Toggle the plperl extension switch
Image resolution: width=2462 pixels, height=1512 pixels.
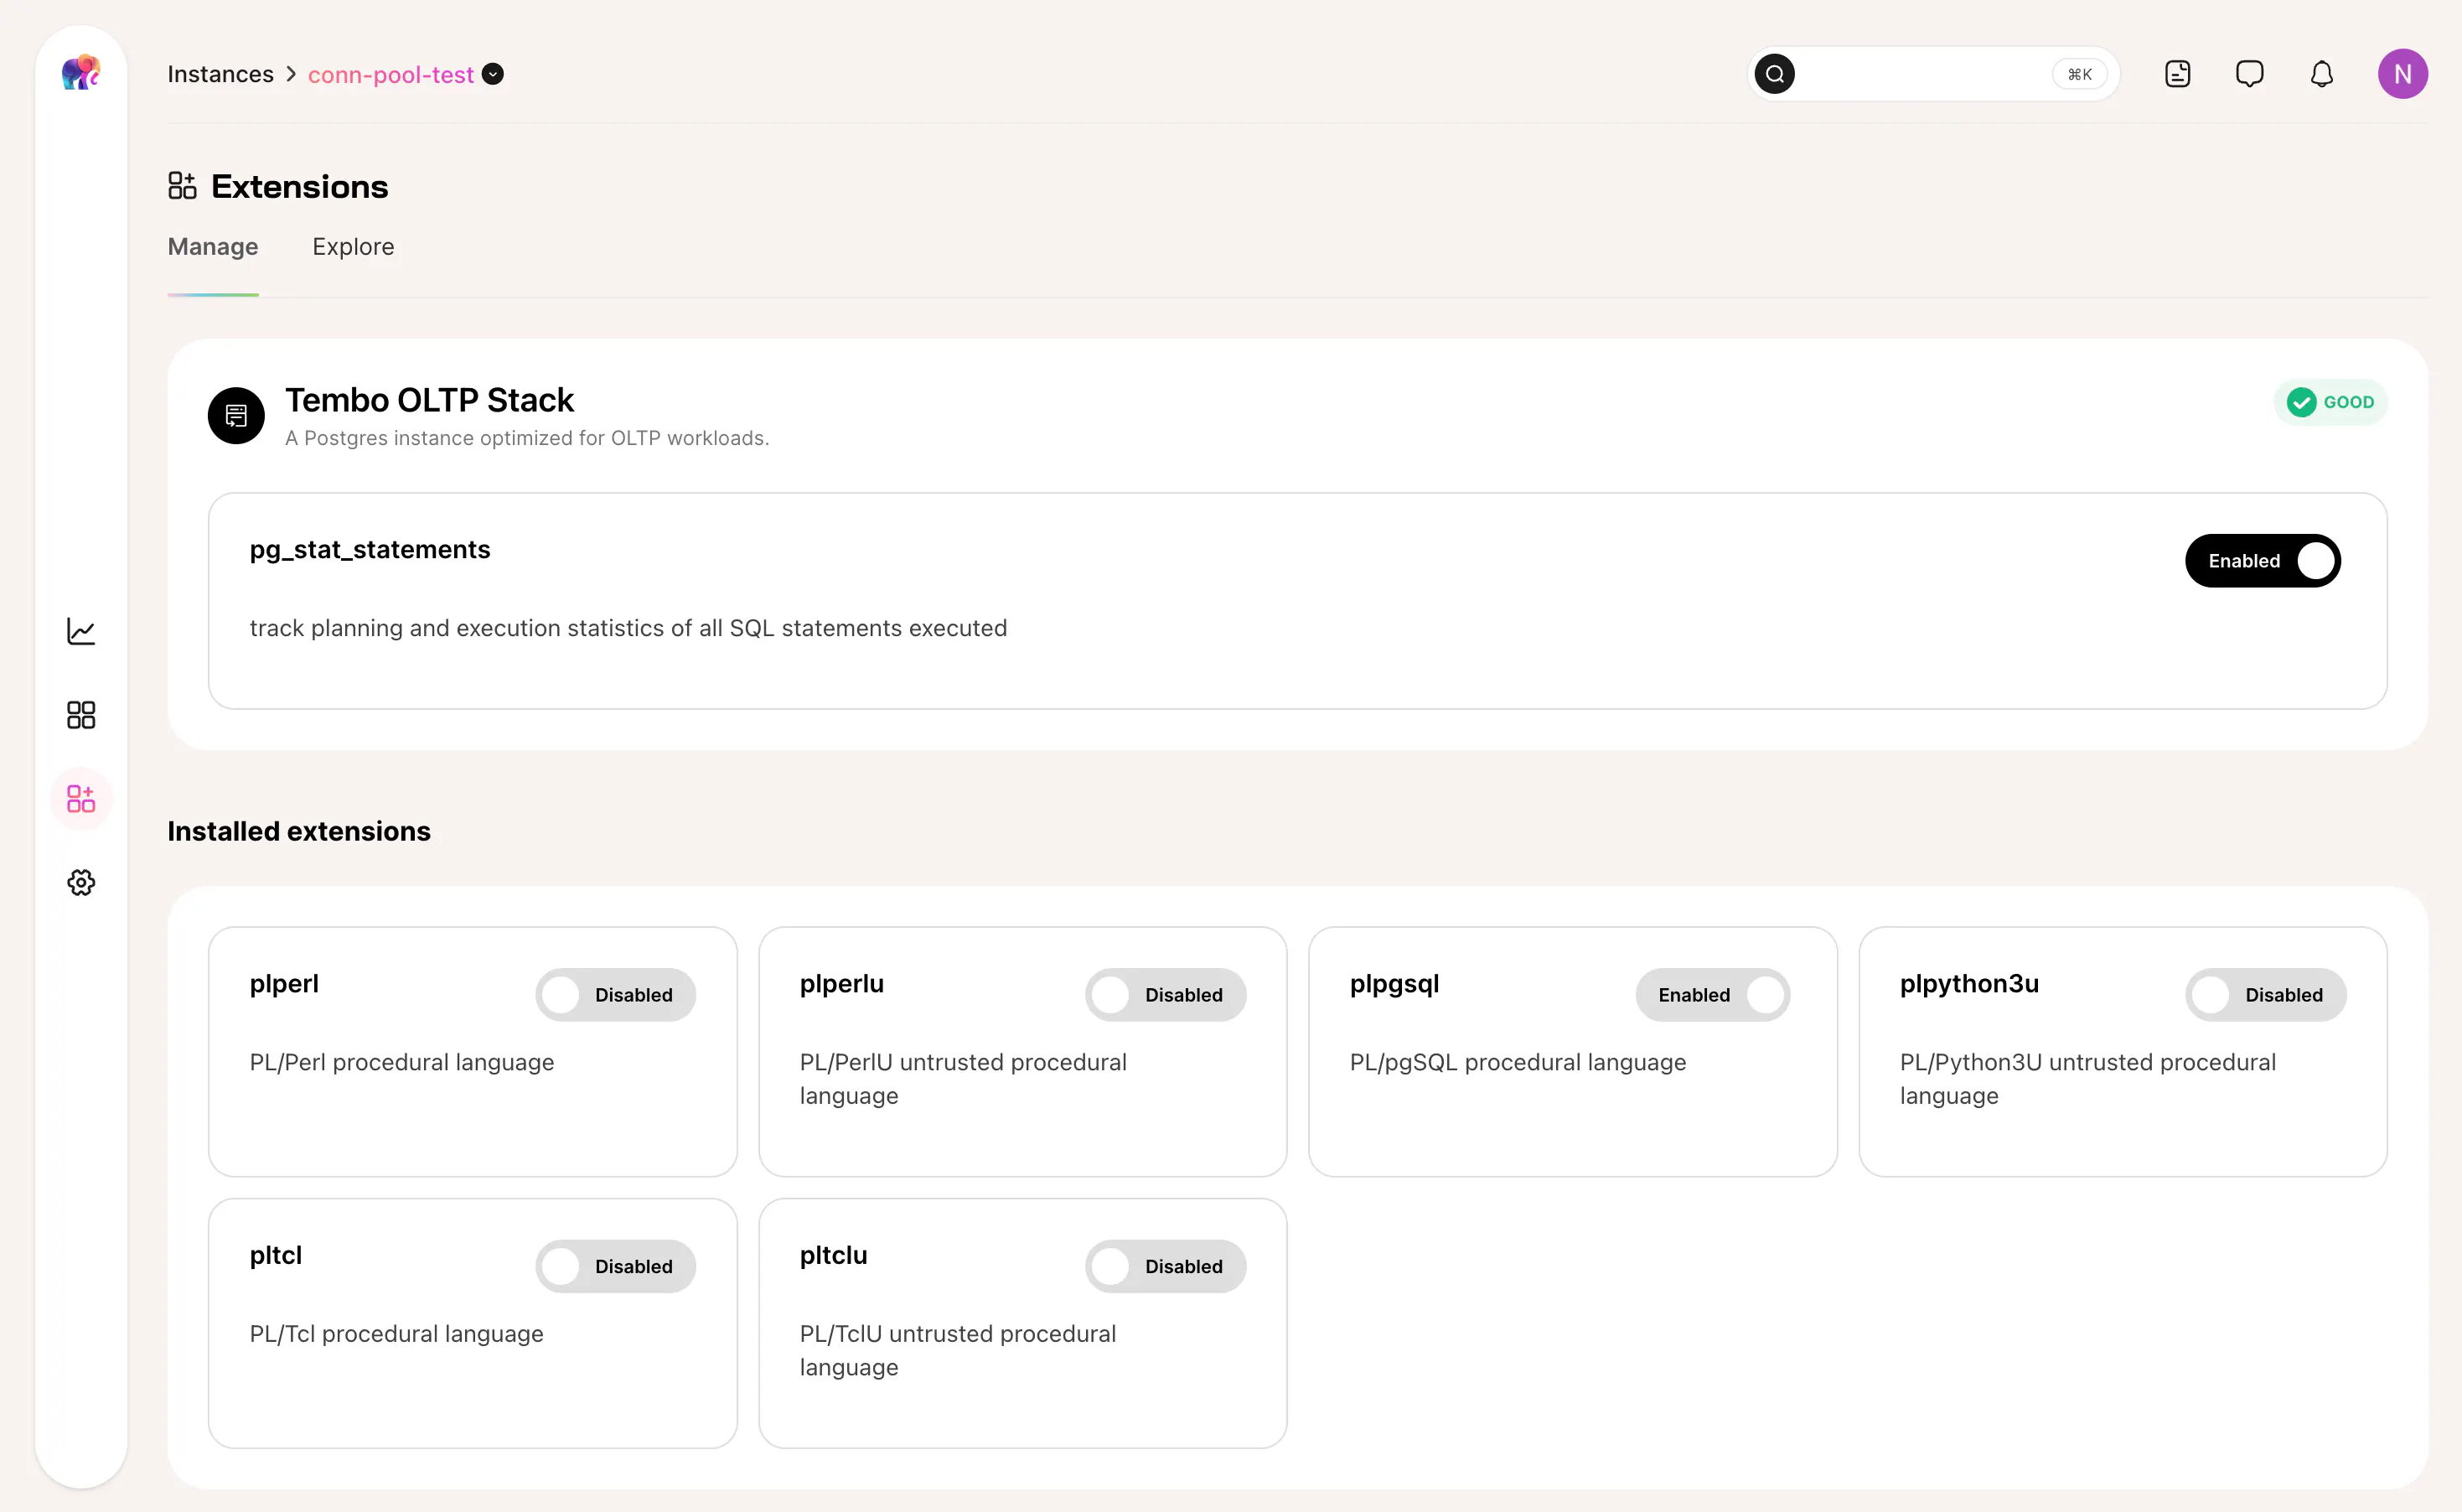pyautogui.click(x=616, y=995)
